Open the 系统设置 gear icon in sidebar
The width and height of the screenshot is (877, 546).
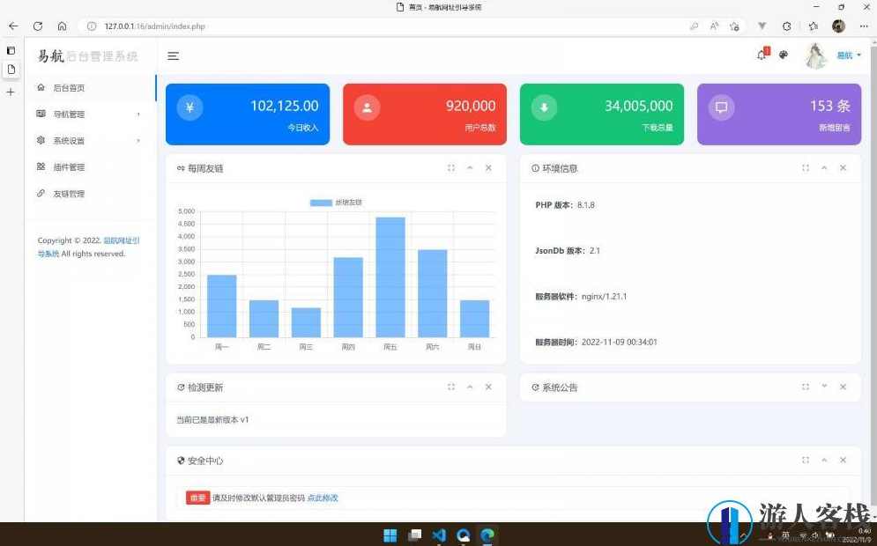(x=41, y=140)
